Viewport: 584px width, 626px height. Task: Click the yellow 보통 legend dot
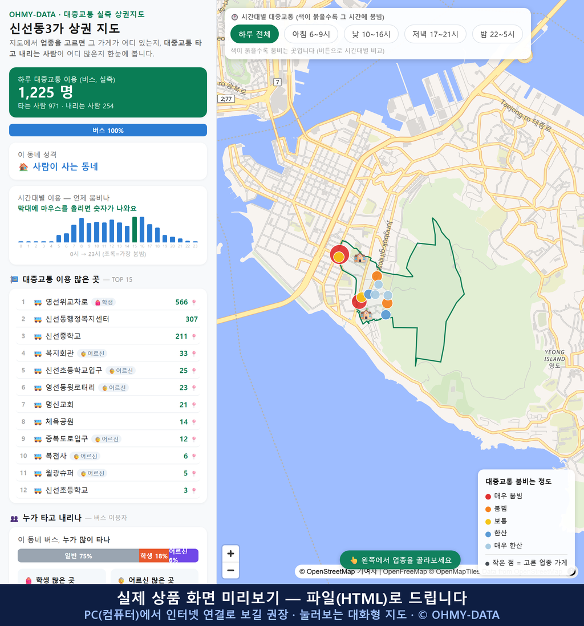pyautogui.click(x=488, y=522)
